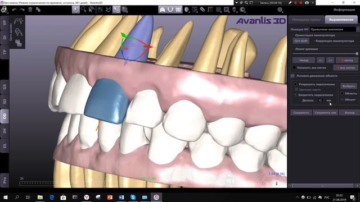Click the curved arch lines icon
This screenshot has height=202, width=360.
[x=19, y=32]
